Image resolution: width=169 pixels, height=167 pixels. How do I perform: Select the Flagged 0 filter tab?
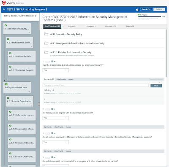pos(72,26)
